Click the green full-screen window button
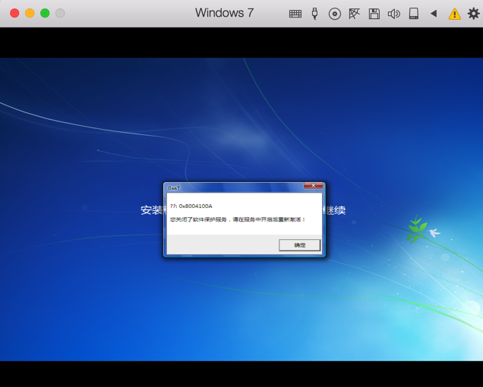Viewport: 483px width, 387px height. [45, 13]
